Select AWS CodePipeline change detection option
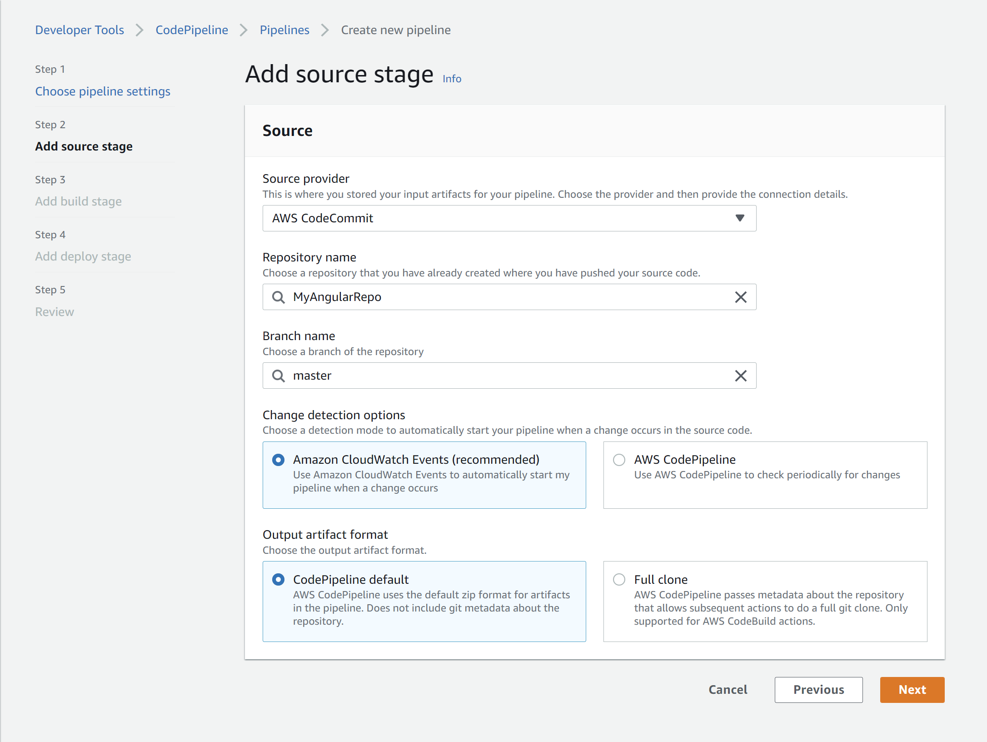 [619, 460]
